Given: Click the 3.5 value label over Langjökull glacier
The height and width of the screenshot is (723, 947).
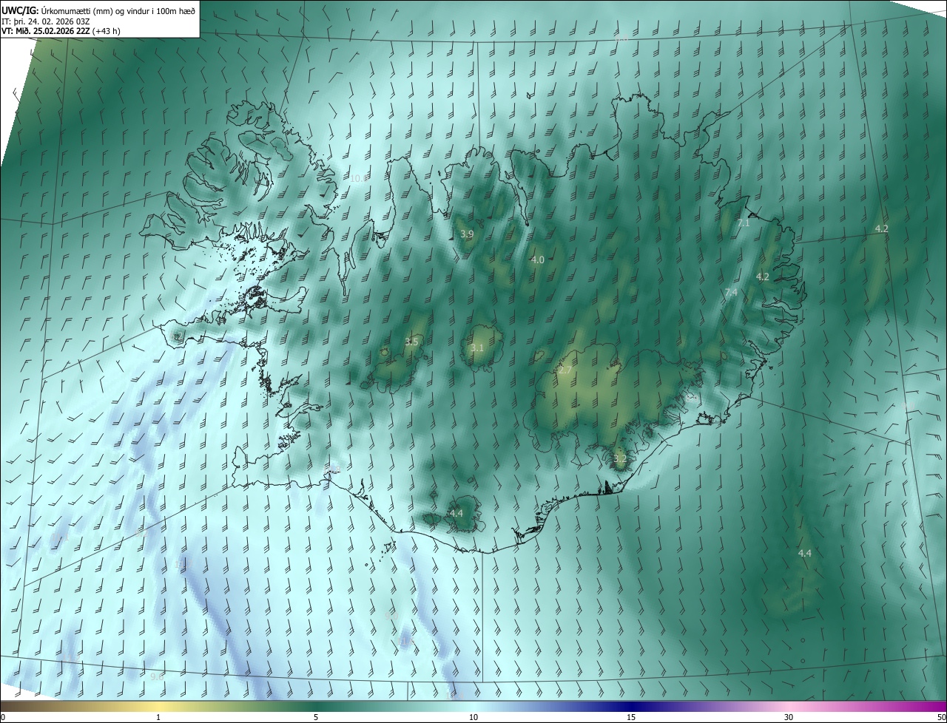Looking at the screenshot, I should pos(411,342).
